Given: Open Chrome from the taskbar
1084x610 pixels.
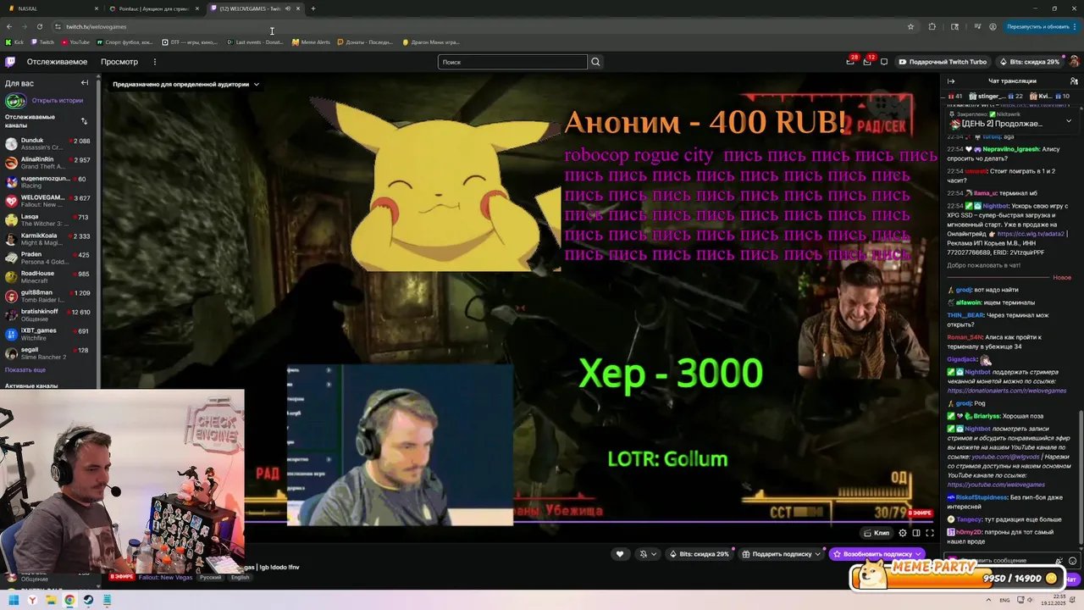Looking at the screenshot, I should point(69,600).
